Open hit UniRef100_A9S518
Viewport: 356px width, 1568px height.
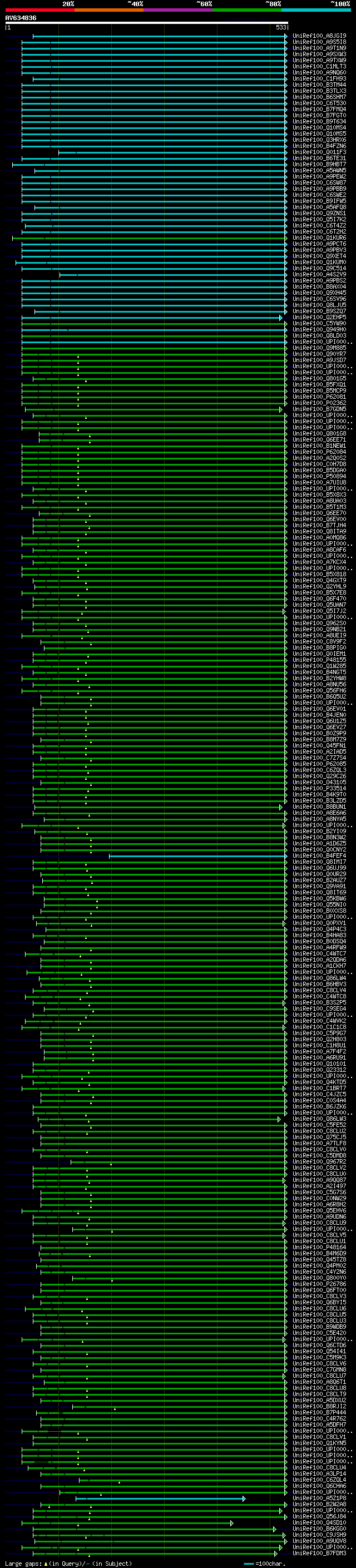[319, 42]
